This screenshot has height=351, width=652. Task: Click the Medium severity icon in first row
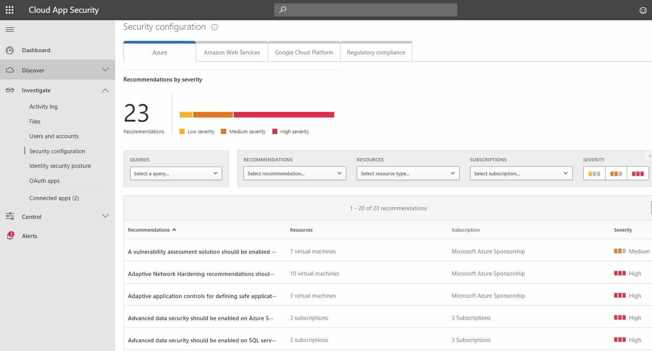pyautogui.click(x=620, y=251)
